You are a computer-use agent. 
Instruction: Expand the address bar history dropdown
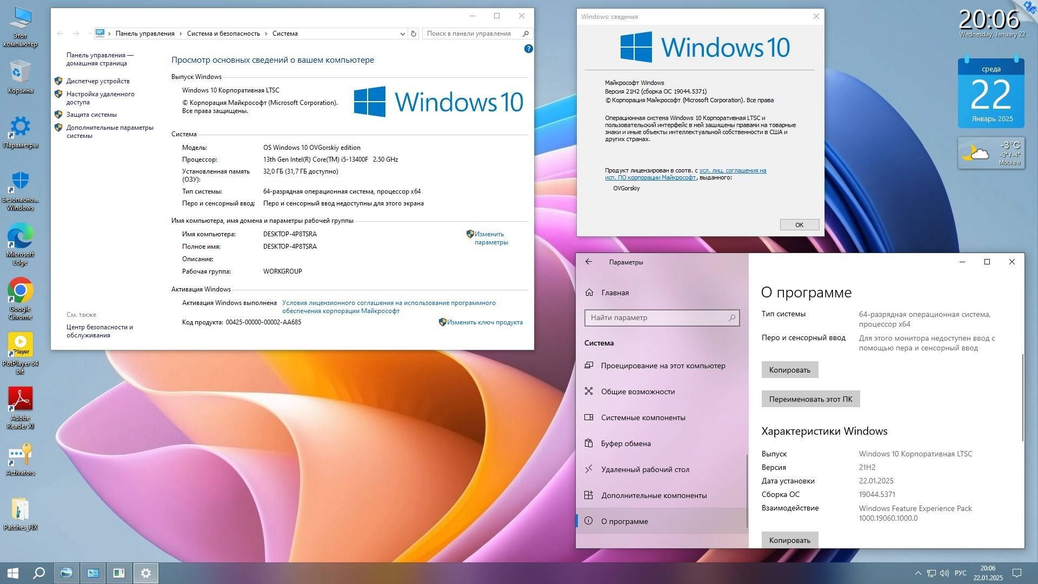click(x=402, y=34)
